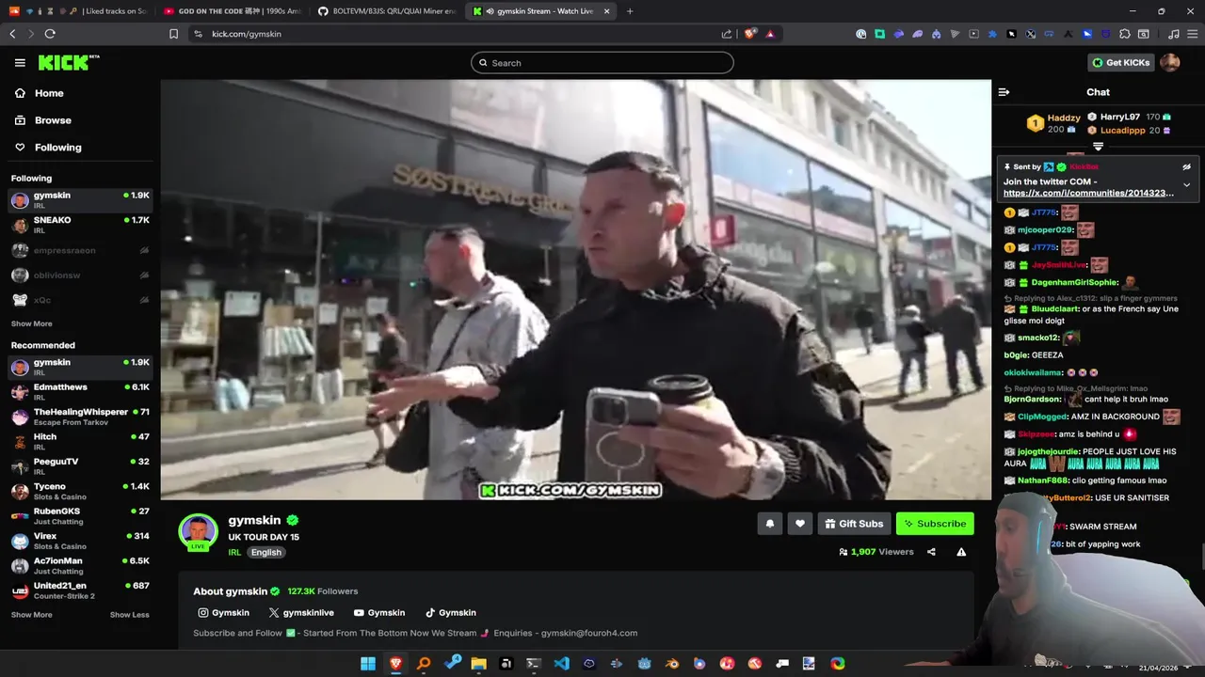Image resolution: width=1205 pixels, height=677 pixels.
Task: Click the stream video player
Action: 575,290
